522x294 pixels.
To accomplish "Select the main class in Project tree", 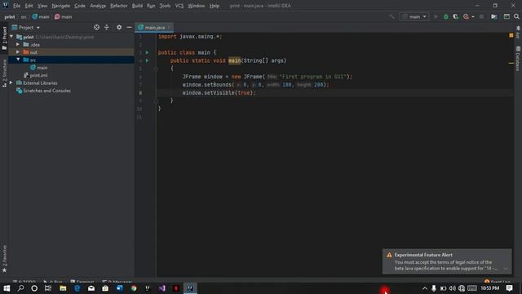I will coord(39,67).
